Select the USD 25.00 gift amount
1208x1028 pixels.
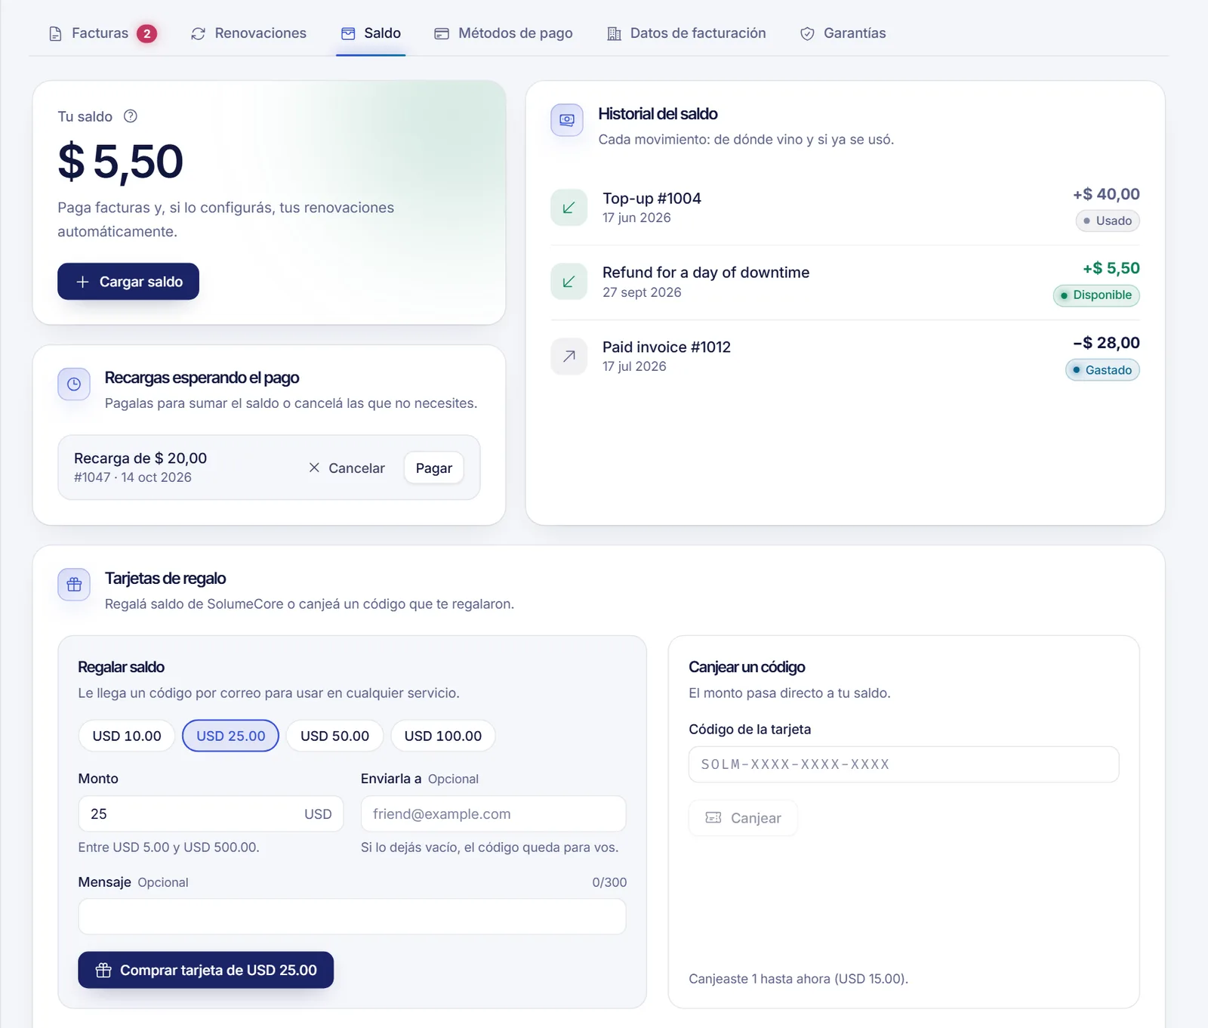click(231, 736)
